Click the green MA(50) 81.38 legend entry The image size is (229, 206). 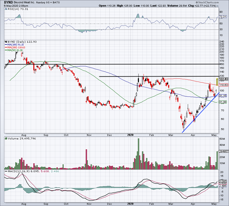pos(14,50)
